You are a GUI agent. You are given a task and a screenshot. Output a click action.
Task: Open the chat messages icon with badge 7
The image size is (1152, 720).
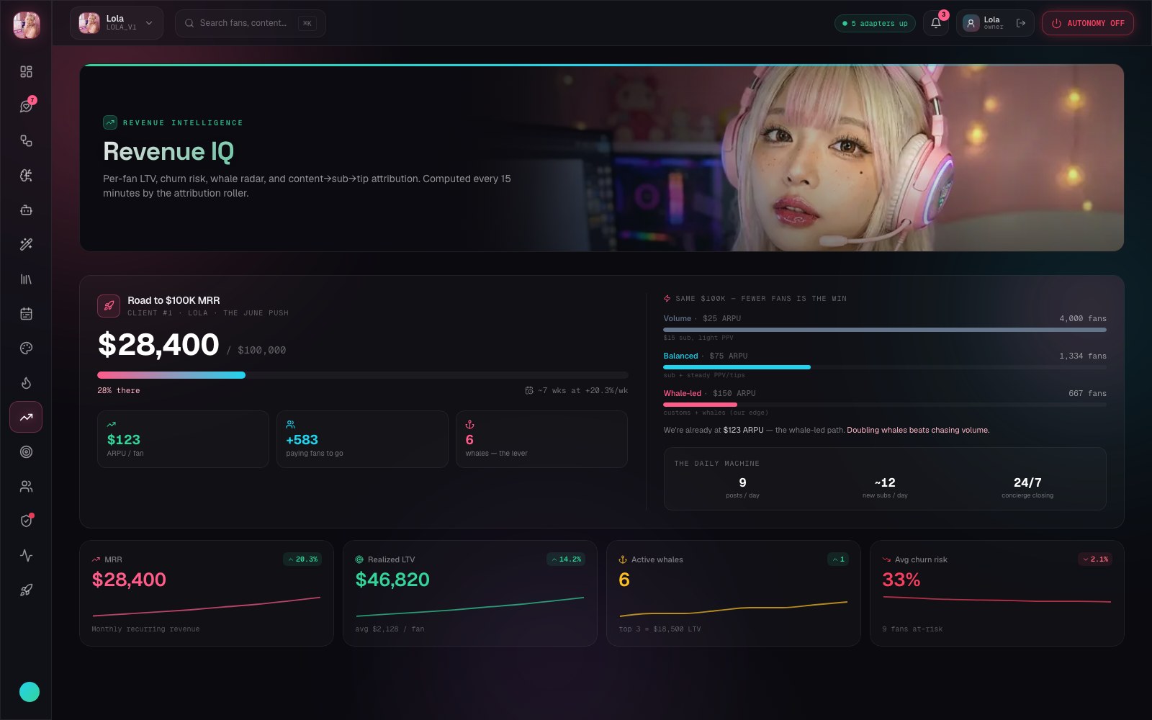(26, 107)
